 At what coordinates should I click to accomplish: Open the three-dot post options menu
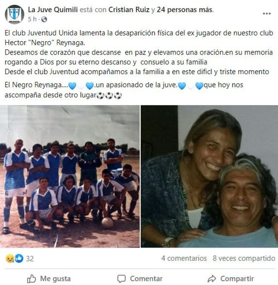(267, 14)
